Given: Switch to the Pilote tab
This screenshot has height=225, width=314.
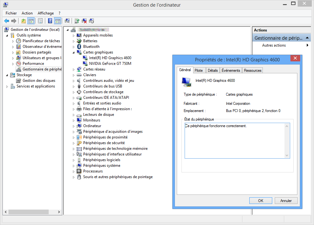Looking at the screenshot, I should click(198, 70).
